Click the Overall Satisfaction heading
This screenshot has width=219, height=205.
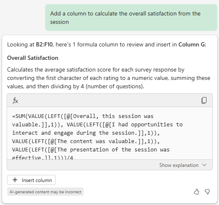33,58
